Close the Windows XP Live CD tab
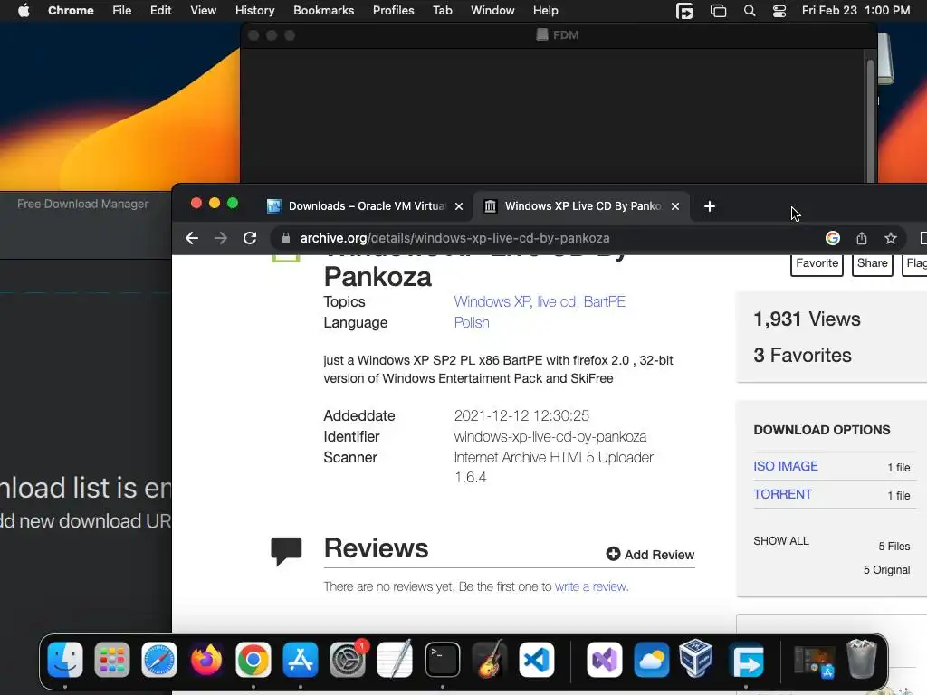The image size is (927, 695). (675, 206)
